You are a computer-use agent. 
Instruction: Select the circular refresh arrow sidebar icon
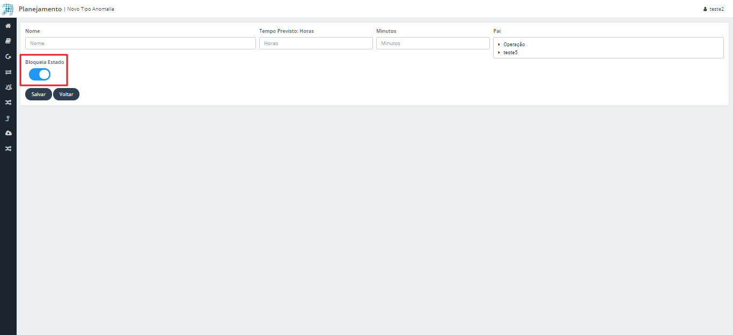8,56
